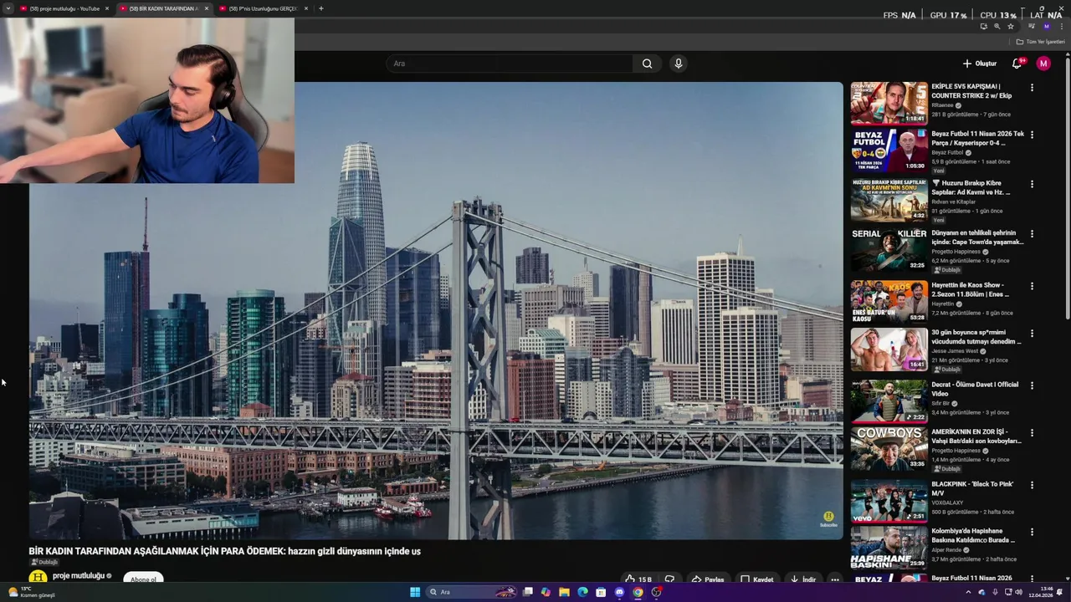
Task: Like the video with thumbs up
Action: [638, 579]
